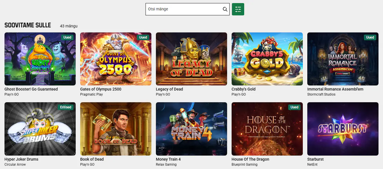Viewport: 383px width, 169px height.
Task: Click 'Circular Arrow' provider label
Action: [x=15, y=165]
